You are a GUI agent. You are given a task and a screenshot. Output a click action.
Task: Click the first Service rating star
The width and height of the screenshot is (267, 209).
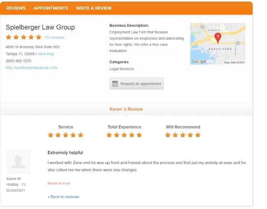51,135
